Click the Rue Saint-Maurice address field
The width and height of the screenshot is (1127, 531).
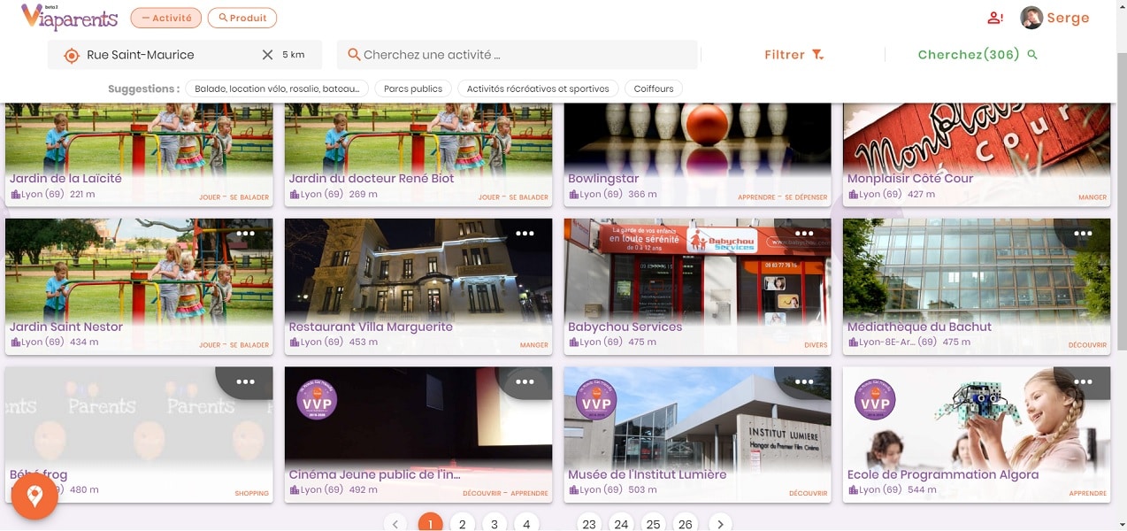click(x=185, y=55)
